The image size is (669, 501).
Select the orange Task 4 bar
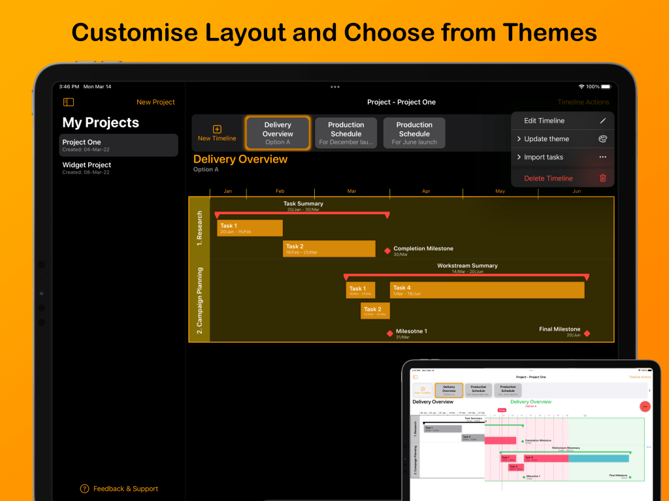487,290
